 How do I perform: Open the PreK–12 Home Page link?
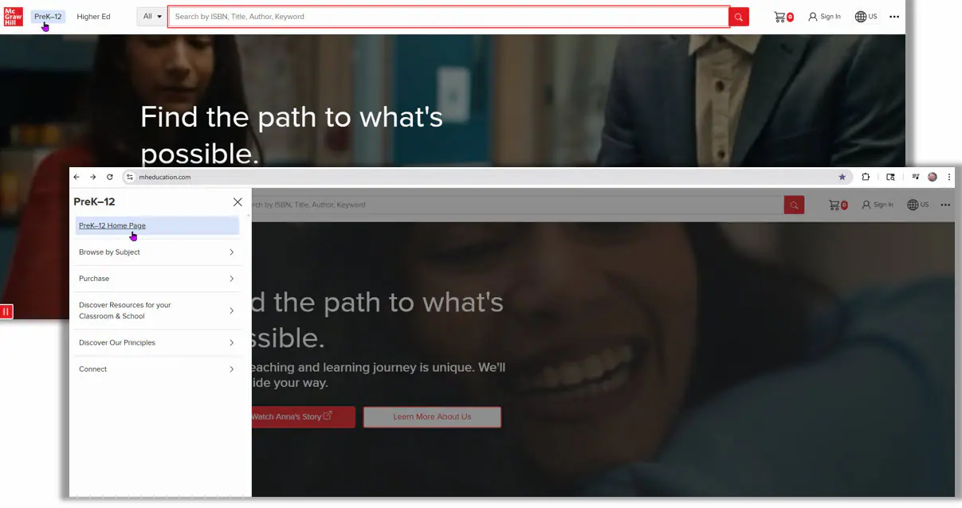(112, 225)
